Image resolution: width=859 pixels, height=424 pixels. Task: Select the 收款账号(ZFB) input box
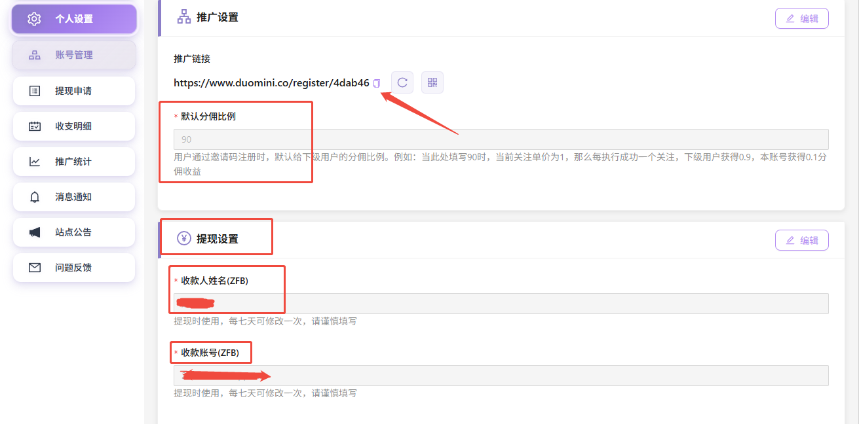tap(501, 376)
